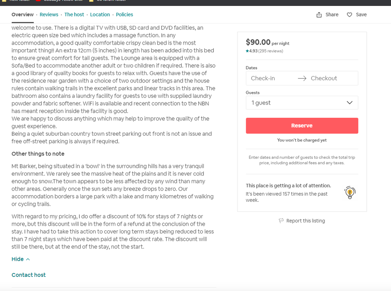Select the Overview tab
The height and width of the screenshot is (291, 391).
point(23,14)
